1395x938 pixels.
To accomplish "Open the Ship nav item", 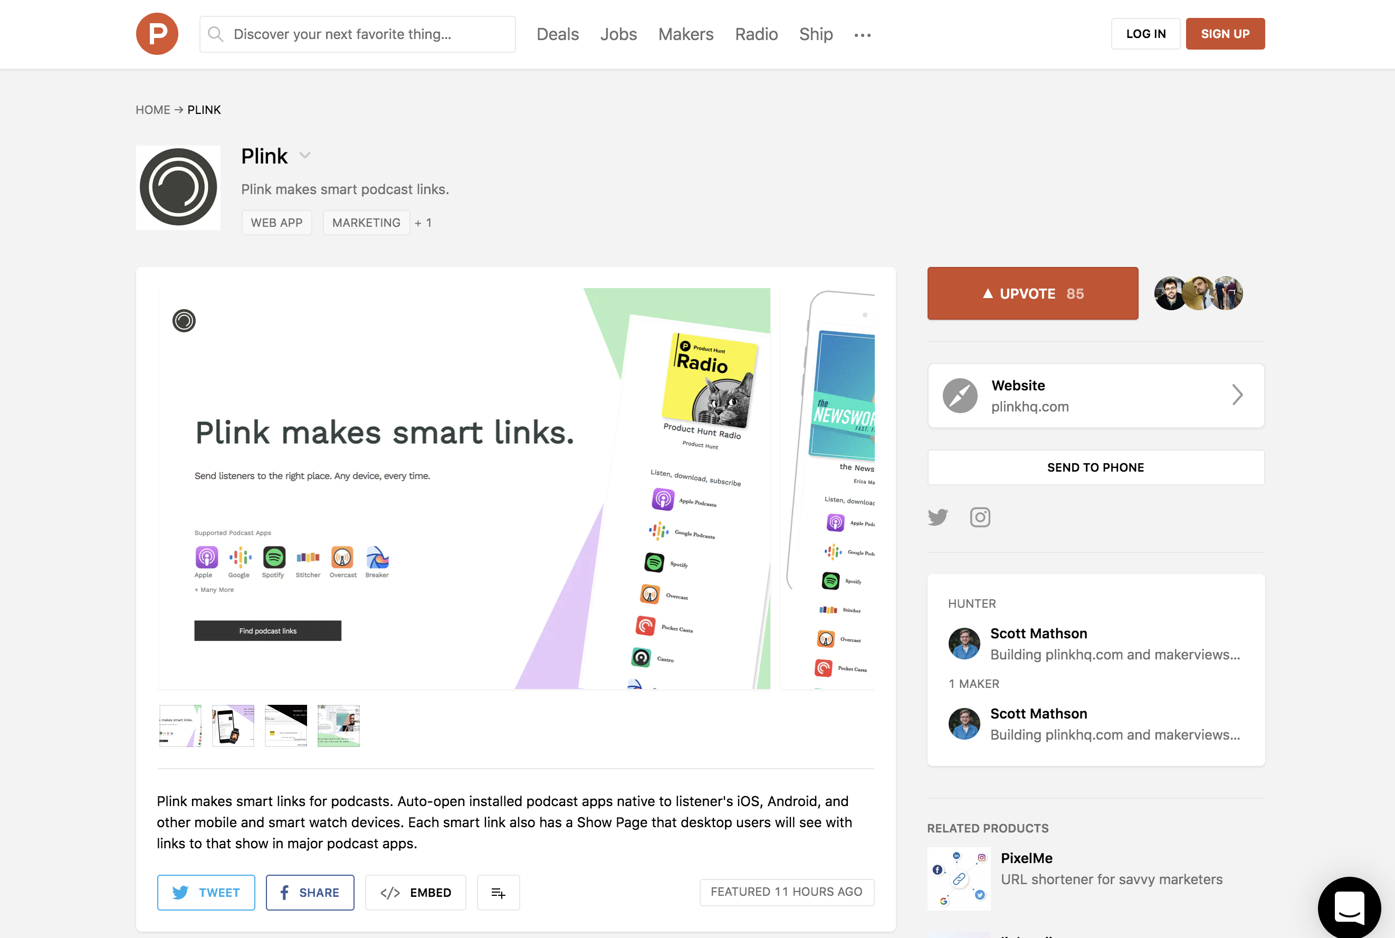I will coord(816,34).
